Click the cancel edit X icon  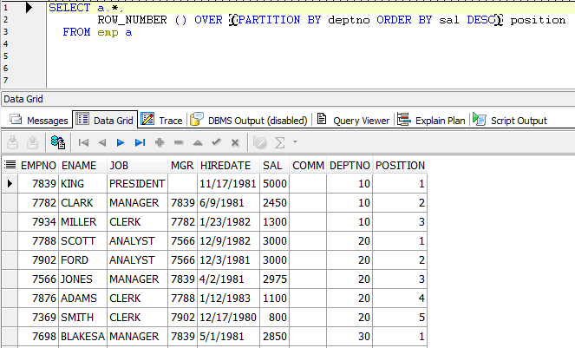235,142
